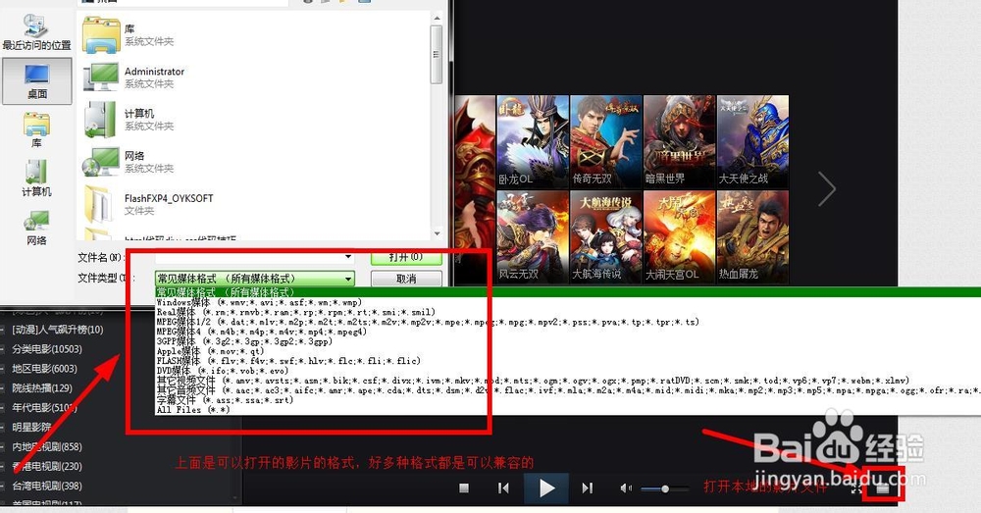Viewport: 981px width, 513px height.
Task: Open the 暗黑世界 game thumbnail
Action: point(679,141)
